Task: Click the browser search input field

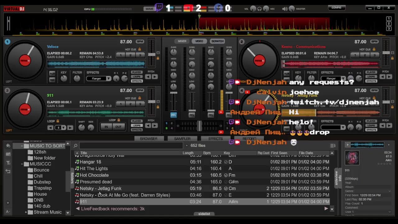Action: coord(131,146)
